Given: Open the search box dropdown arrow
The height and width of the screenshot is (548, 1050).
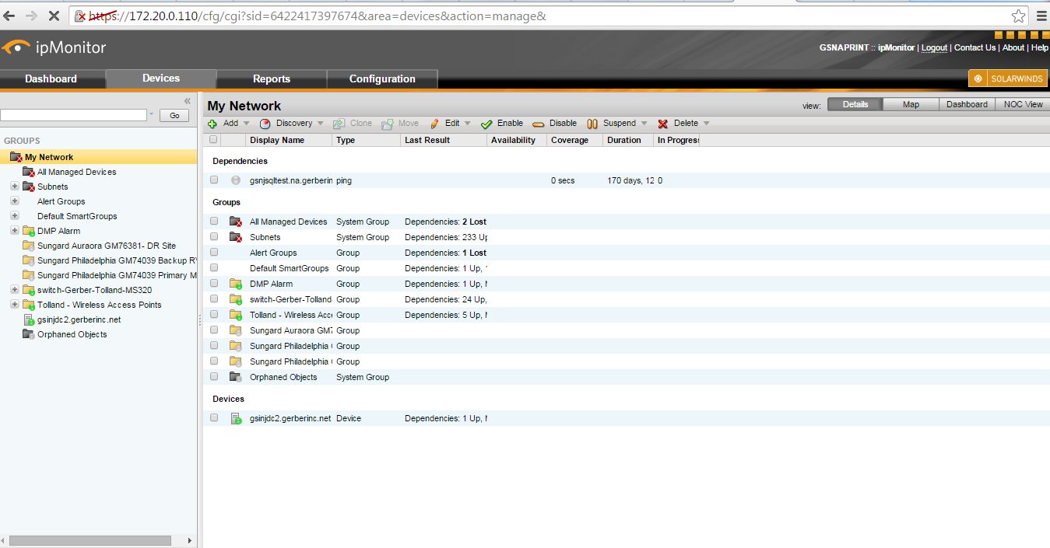Looking at the screenshot, I should (151, 115).
